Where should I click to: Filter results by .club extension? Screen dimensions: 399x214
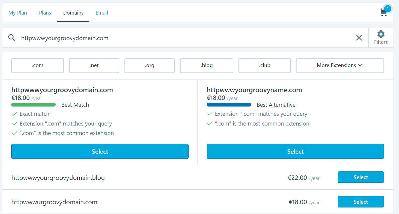(x=264, y=66)
